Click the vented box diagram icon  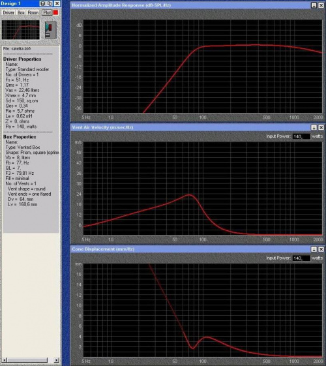(51, 30)
